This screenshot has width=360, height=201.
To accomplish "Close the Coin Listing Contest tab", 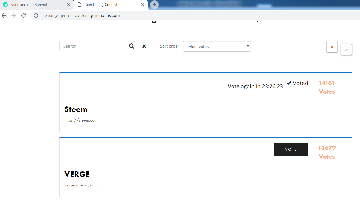I will coord(143,5).
